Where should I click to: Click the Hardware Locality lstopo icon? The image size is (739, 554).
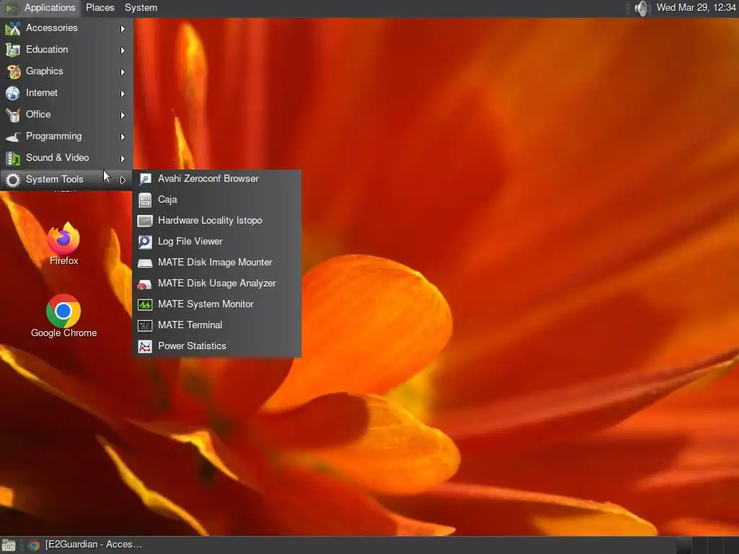coord(144,221)
